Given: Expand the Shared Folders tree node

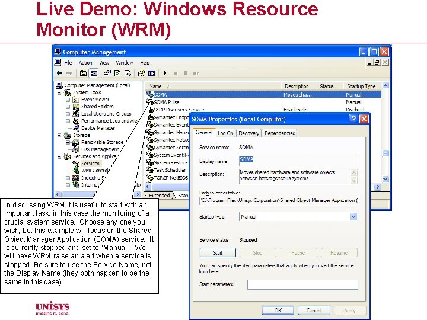Looking at the screenshot, I should [x=68, y=107].
